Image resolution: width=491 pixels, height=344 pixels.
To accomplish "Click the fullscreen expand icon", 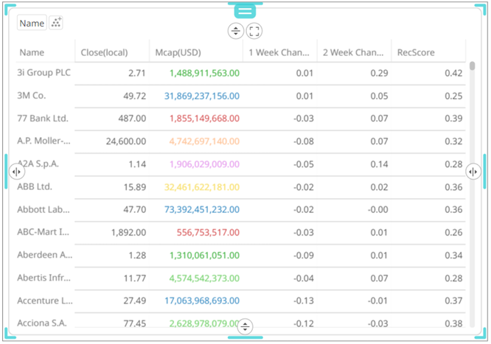I will click(254, 31).
